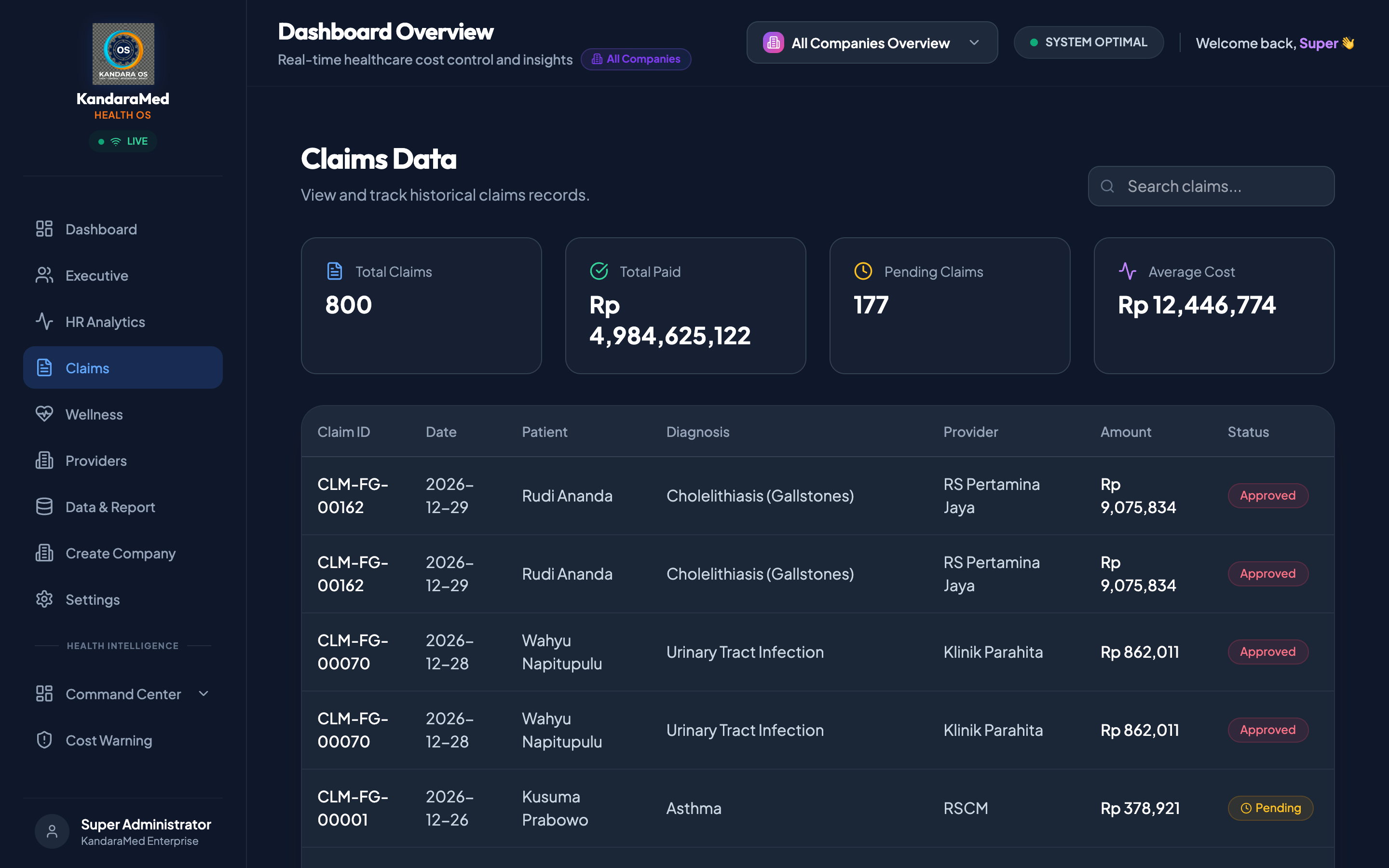Open the All Companies Overview dropdown
This screenshot has height=868, width=1389.
(x=872, y=42)
